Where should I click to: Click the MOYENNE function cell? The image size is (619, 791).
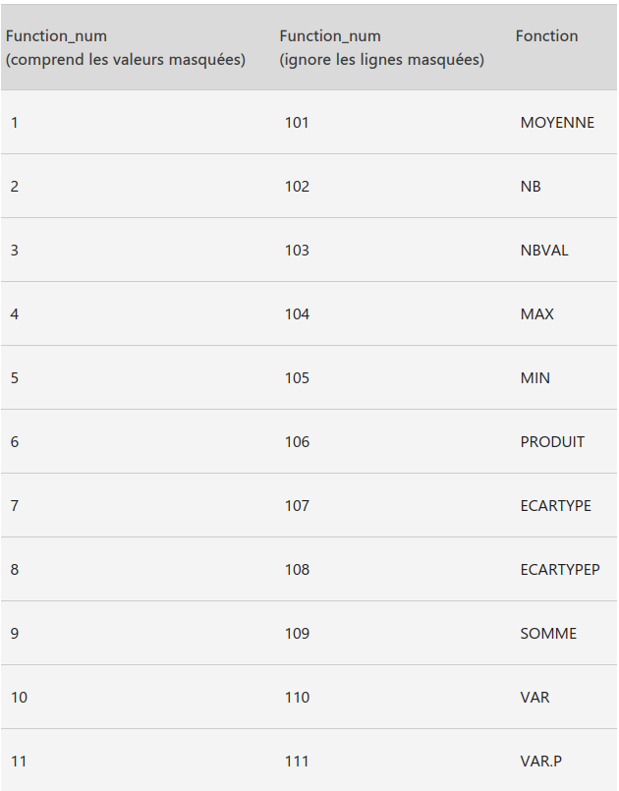pyautogui.click(x=557, y=123)
